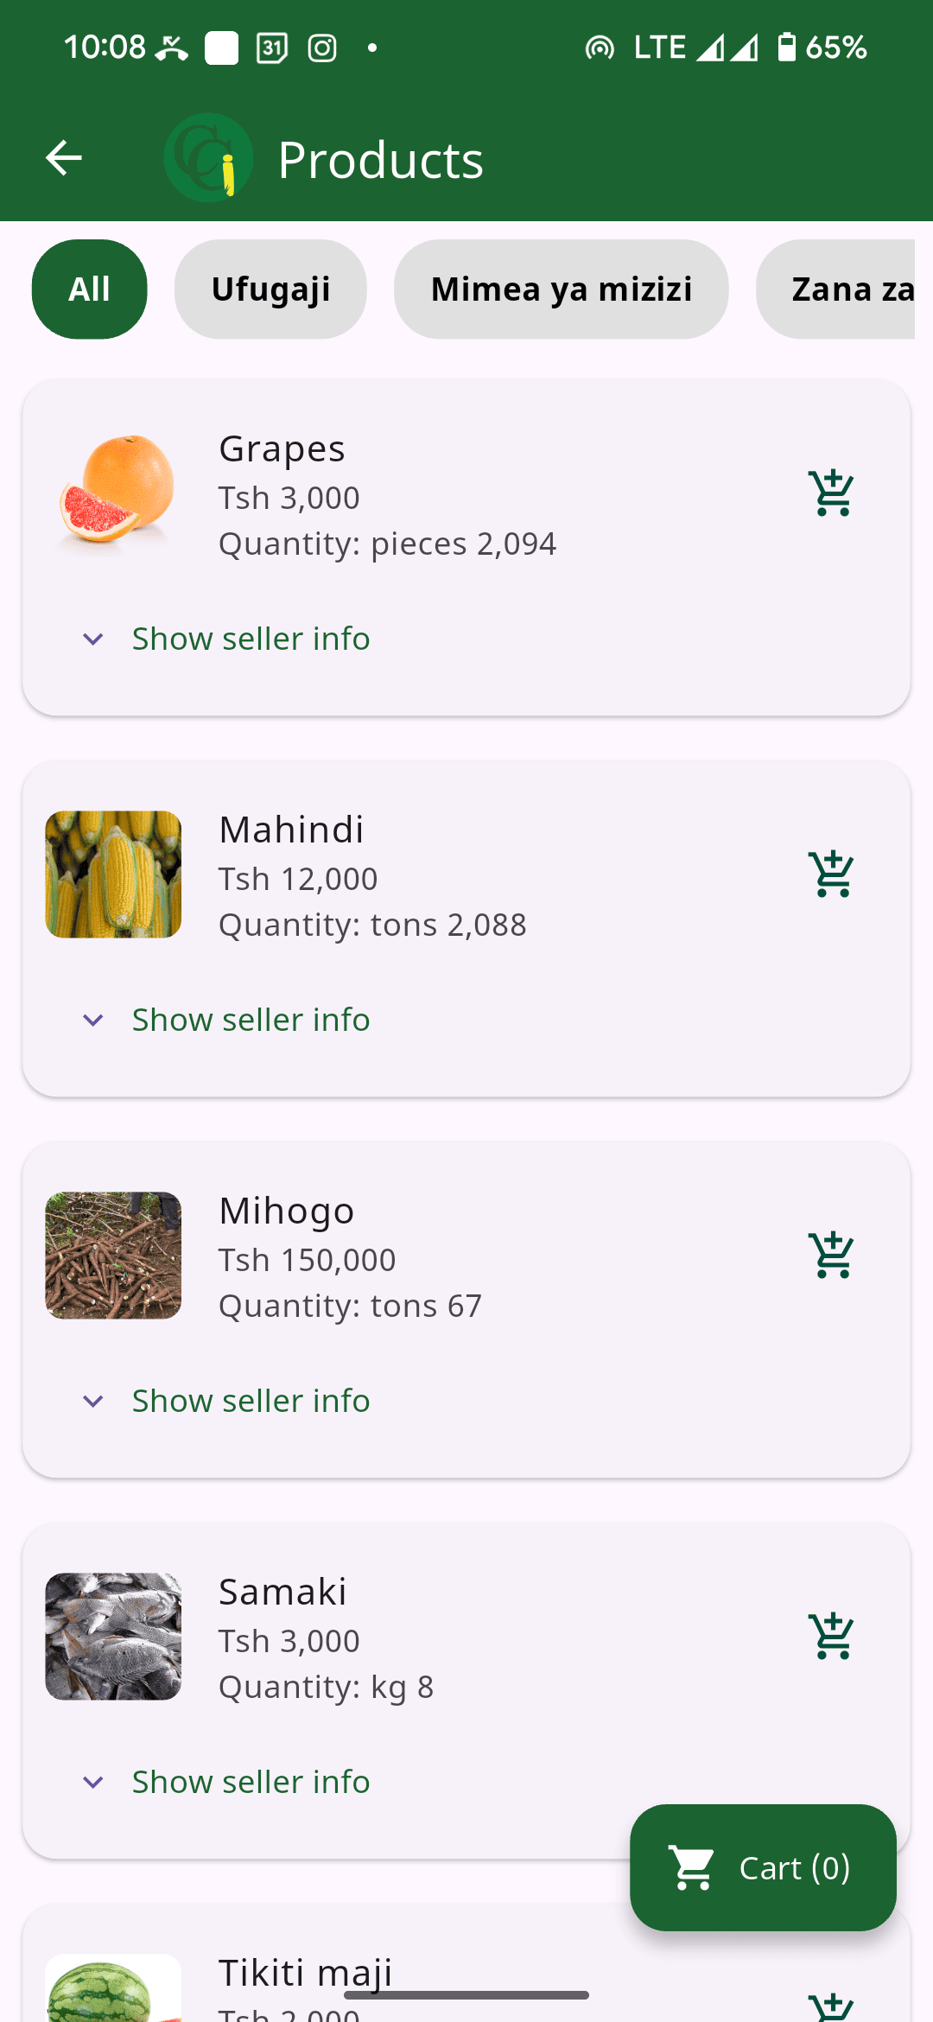933x2022 pixels.
Task: Add Tikiti maji to cart icon
Action: point(831,2006)
